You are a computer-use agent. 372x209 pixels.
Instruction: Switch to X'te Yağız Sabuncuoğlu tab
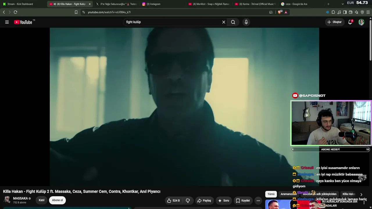tap(116, 4)
